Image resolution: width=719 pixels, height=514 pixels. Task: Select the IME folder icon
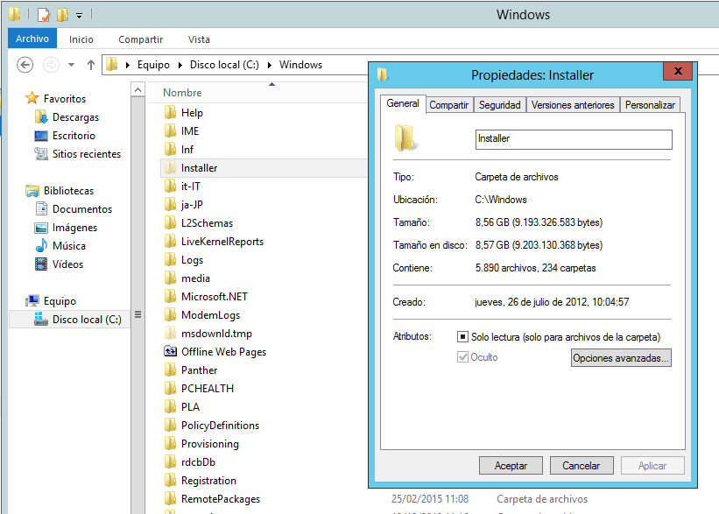(x=170, y=130)
